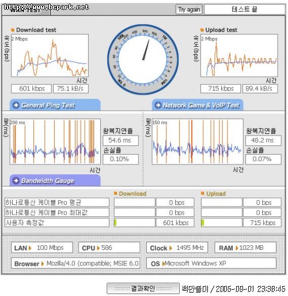Click the orange arrow after CPU label

pyautogui.click(x=98, y=248)
